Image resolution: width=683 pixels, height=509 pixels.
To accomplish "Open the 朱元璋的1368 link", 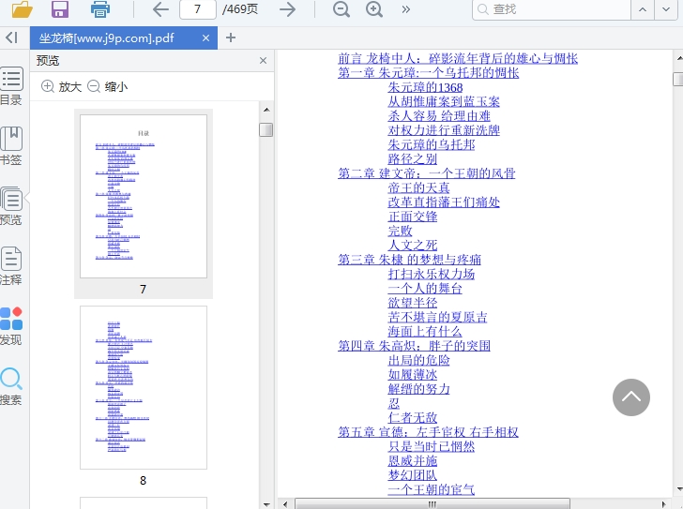I will point(425,87).
